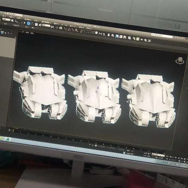Viewport: 188px width, 188px height.
Task: Select the circular rotate tool icon
Action: 33,24
